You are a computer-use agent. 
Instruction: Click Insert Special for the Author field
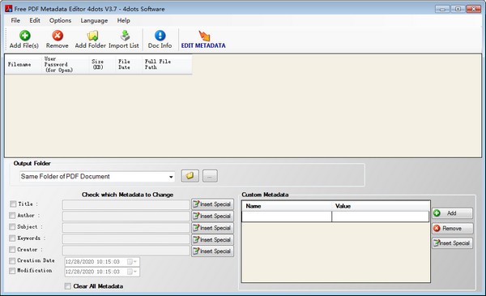point(212,216)
